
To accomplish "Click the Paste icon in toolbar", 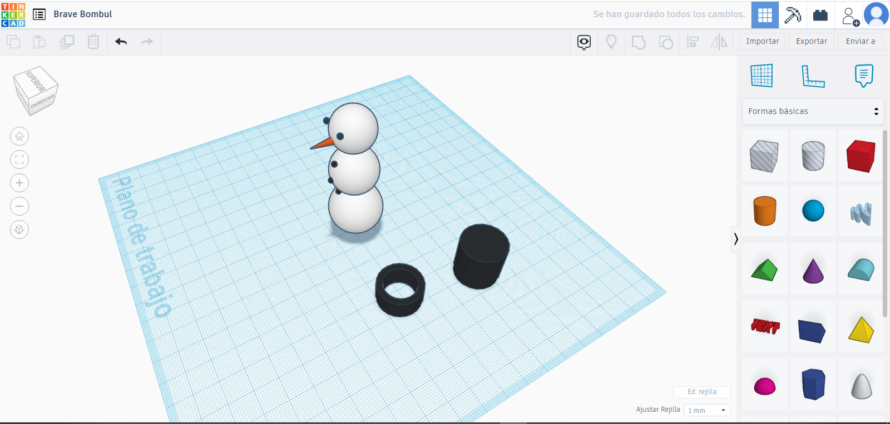I will (39, 42).
